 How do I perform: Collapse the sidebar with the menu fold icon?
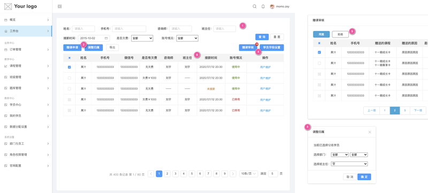tap(60, 6)
